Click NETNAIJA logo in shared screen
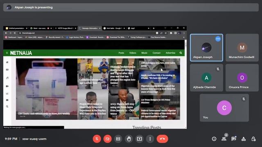 21,53
